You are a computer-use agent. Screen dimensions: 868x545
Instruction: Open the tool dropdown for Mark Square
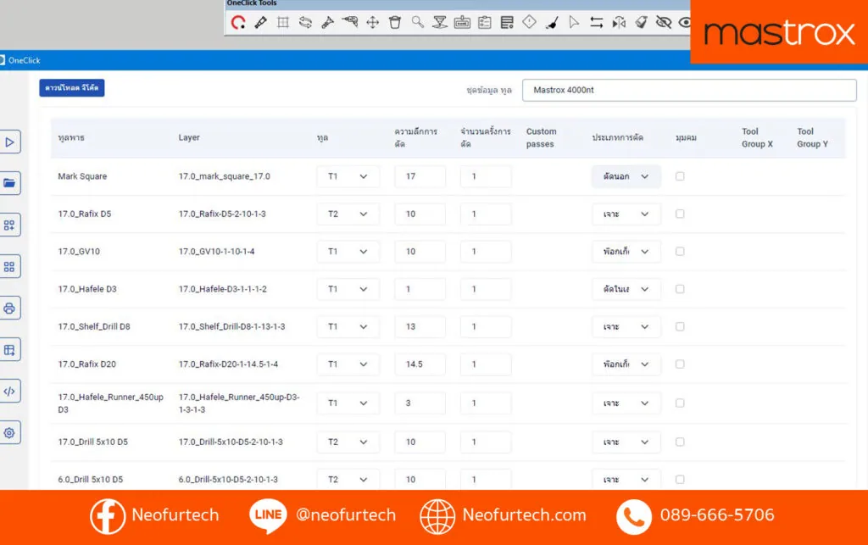348,176
